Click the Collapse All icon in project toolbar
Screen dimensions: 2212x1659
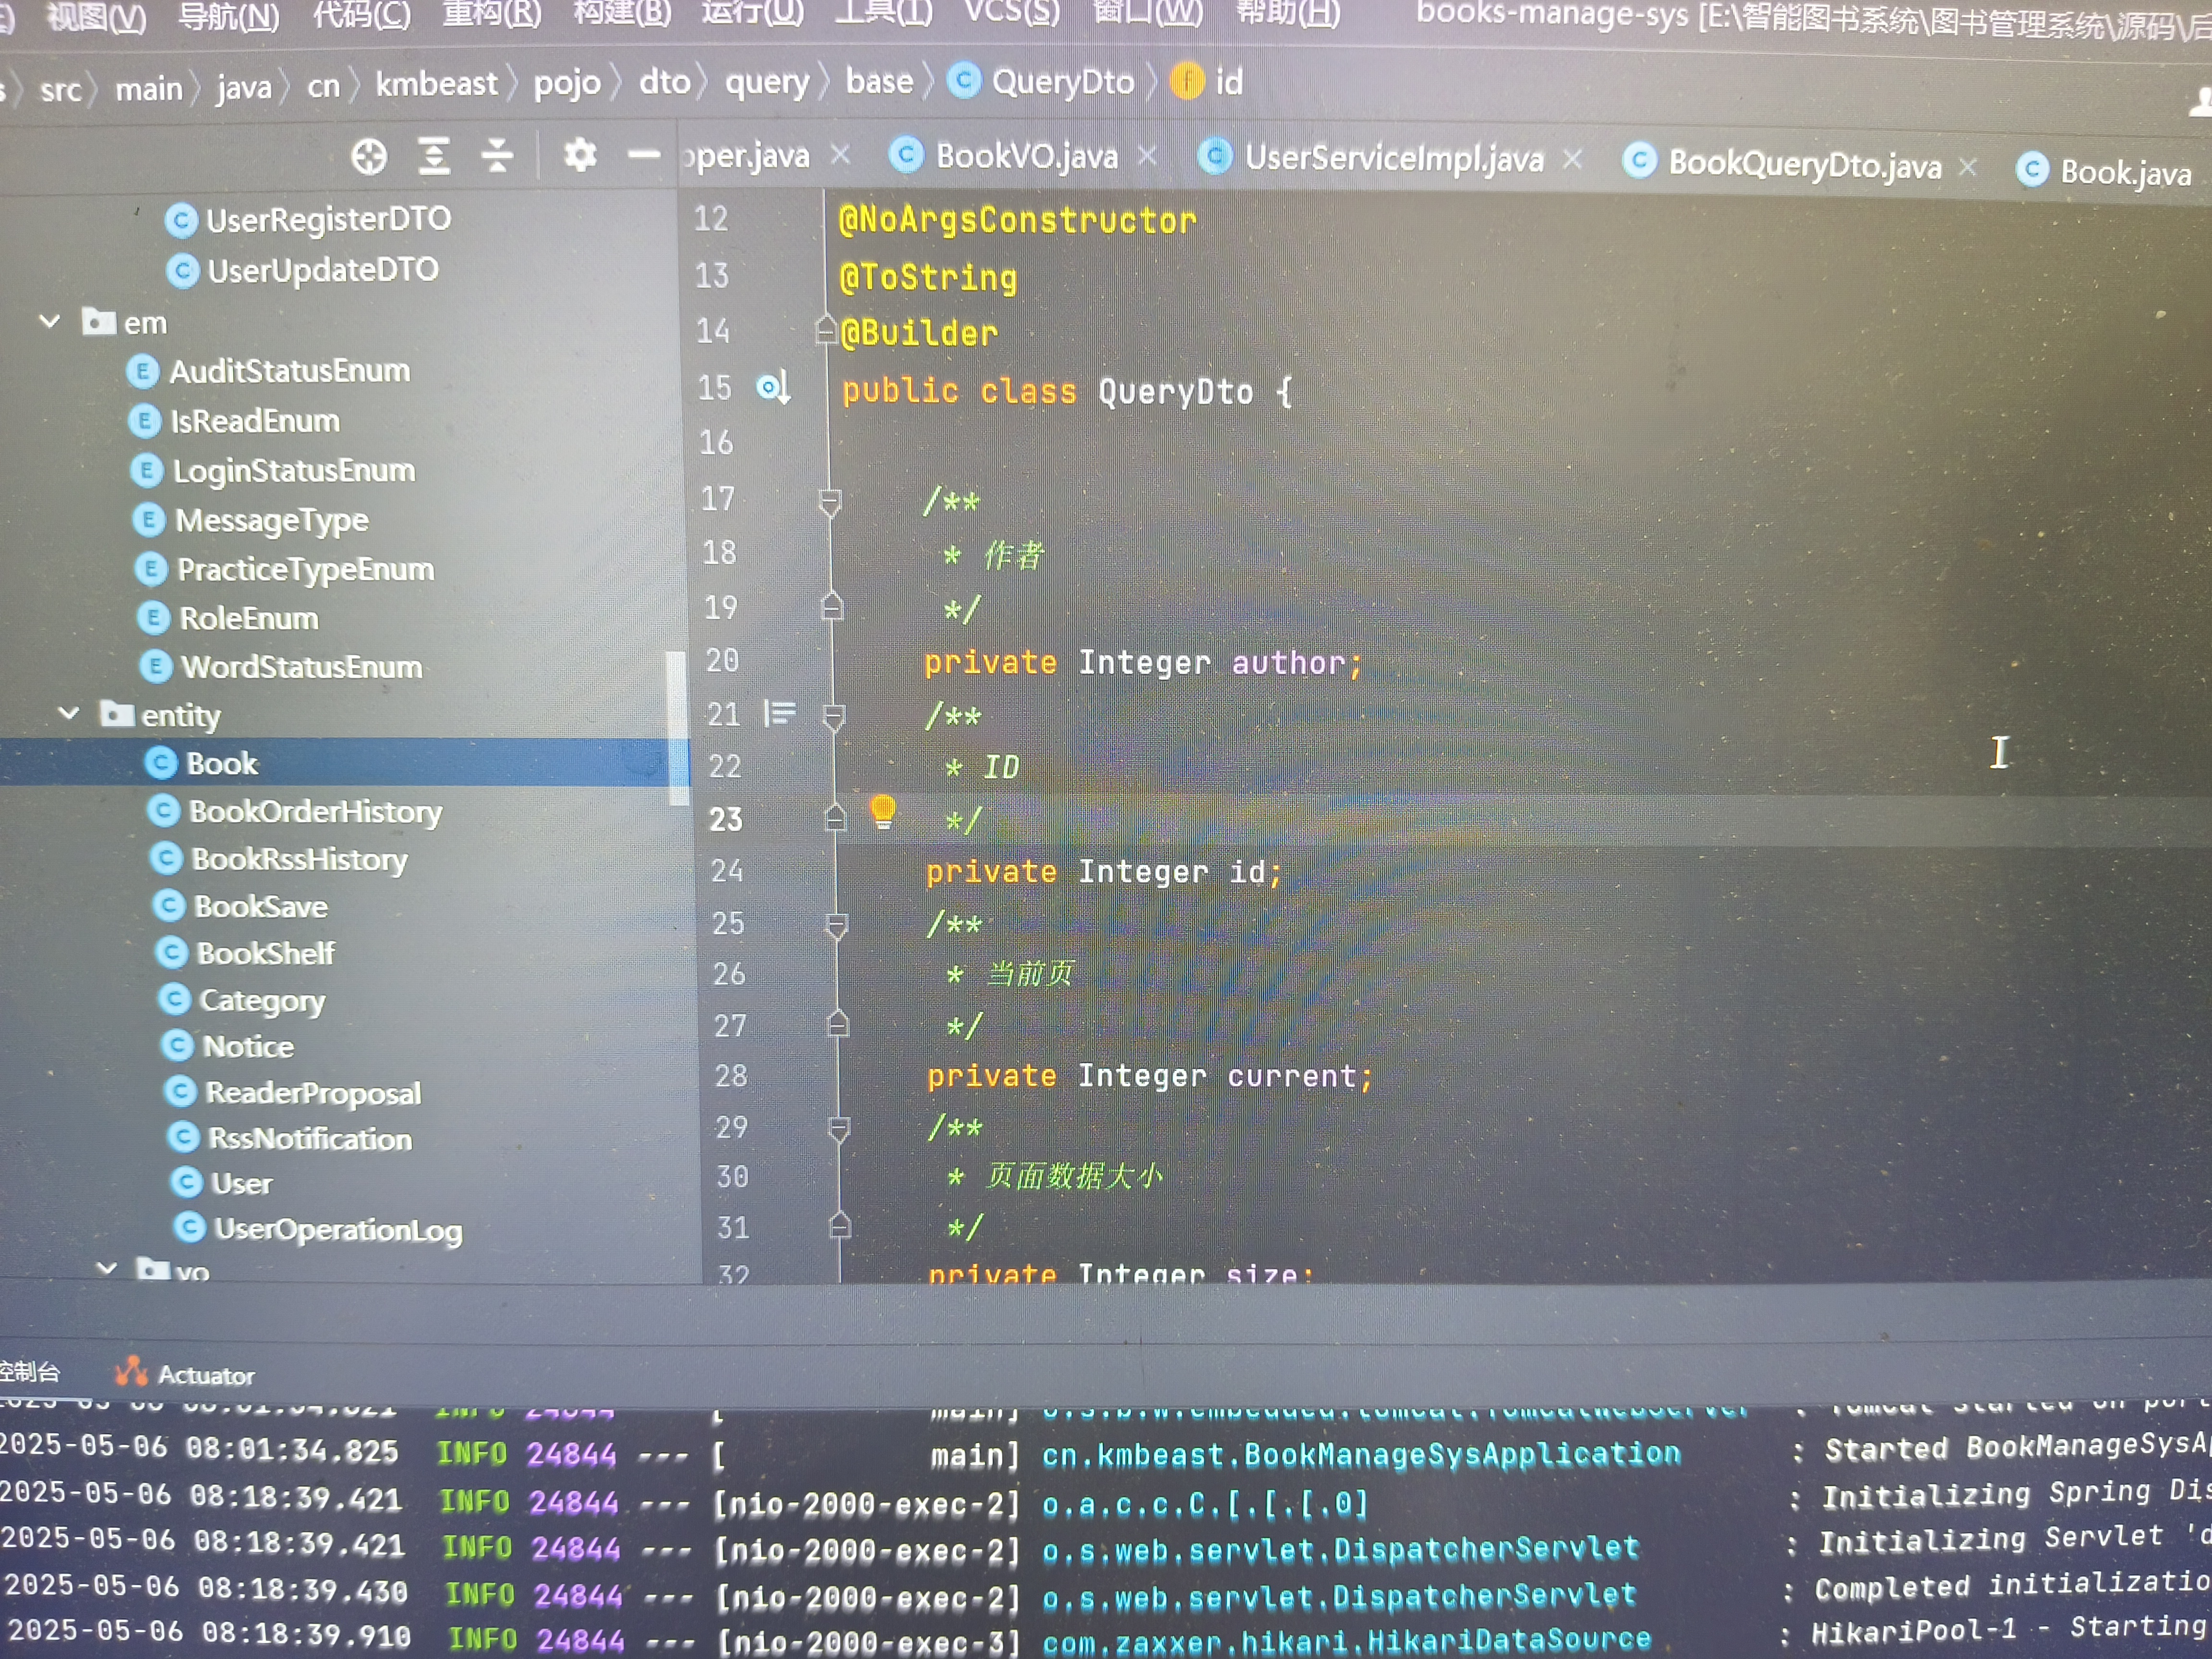[x=497, y=156]
